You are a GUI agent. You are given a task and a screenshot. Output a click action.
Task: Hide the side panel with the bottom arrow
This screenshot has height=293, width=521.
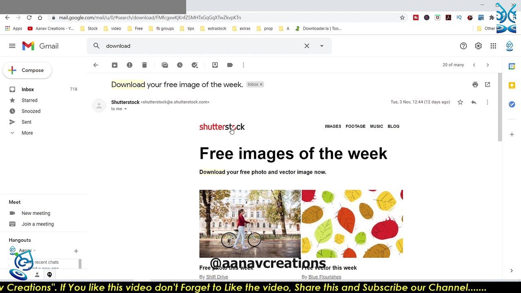(x=512, y=271)
